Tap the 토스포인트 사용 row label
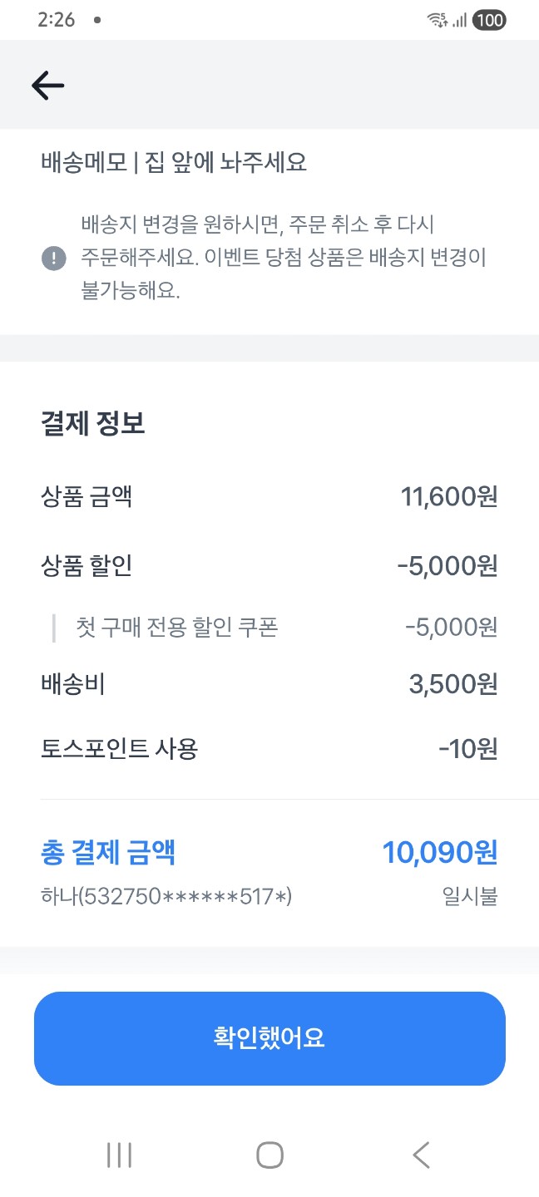 tap(119, 750)
